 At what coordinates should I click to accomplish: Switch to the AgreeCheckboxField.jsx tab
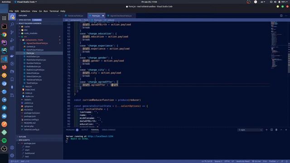[x=121, y=16]
